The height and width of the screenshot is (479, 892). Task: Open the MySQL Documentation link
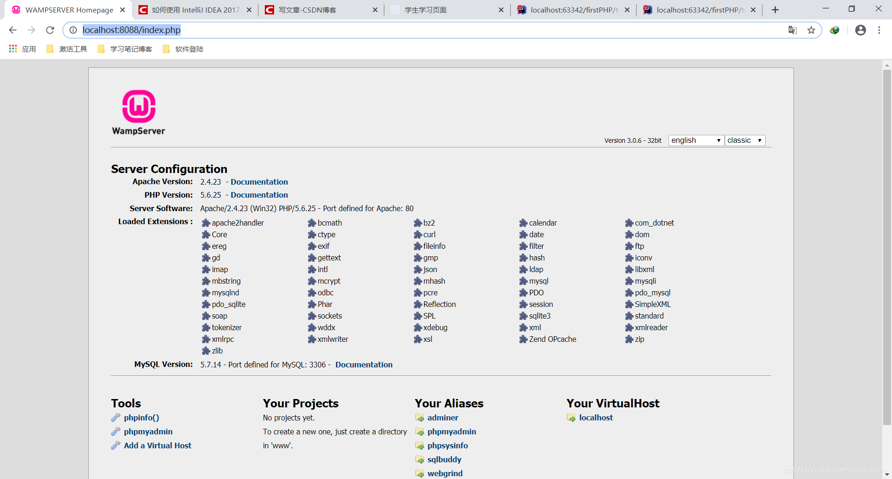[364, 365]
